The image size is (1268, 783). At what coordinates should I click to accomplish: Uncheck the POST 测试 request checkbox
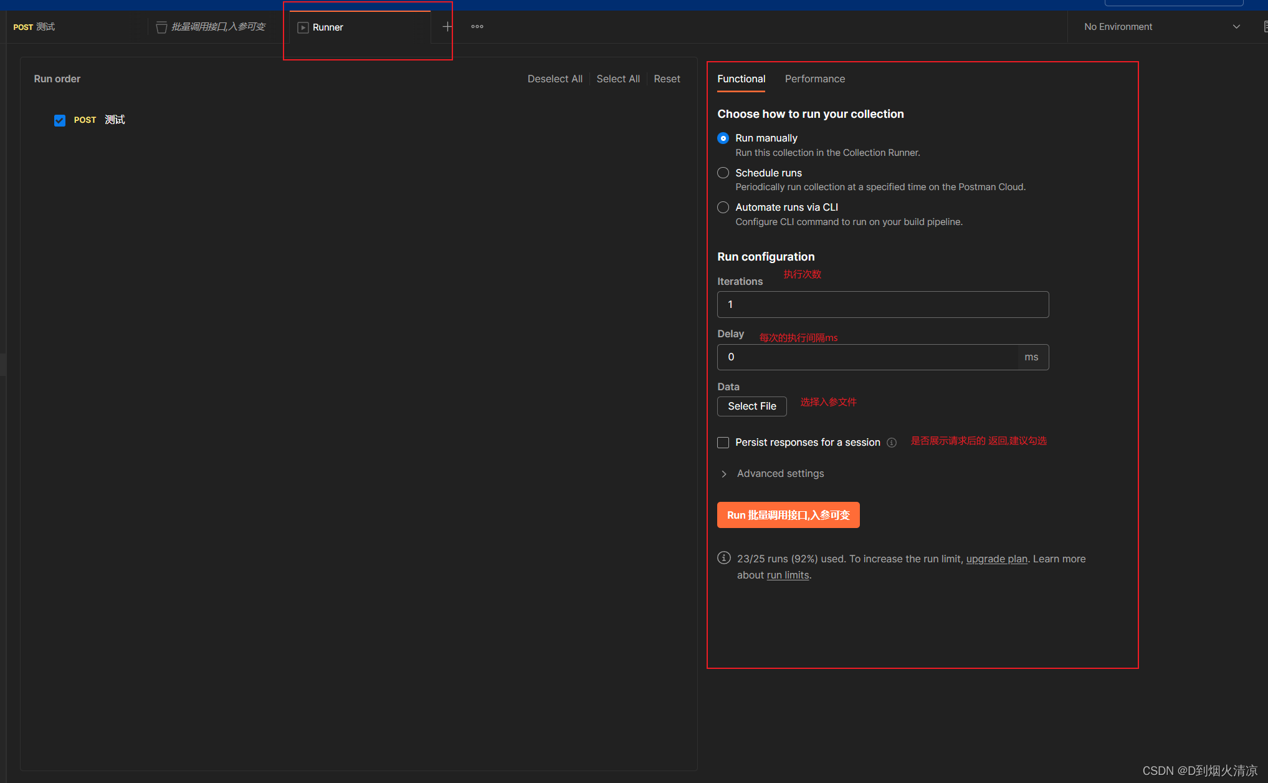click(60, 120)
